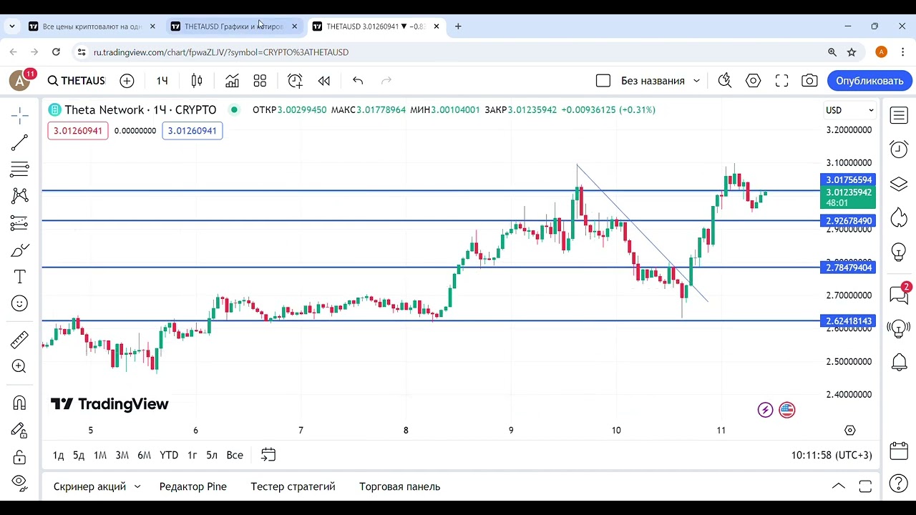Open the emoji icons tool
Viewport: 916px width, 515px height.
19,304
